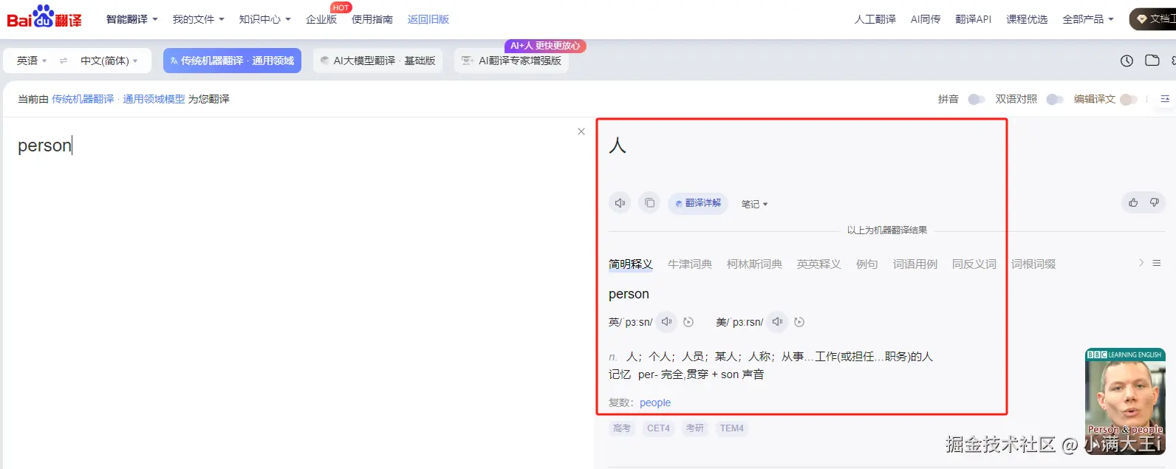Select 传统机器翻译·通用领域 mode
Screen dimensions: 1176x469
tap(232, 61)
